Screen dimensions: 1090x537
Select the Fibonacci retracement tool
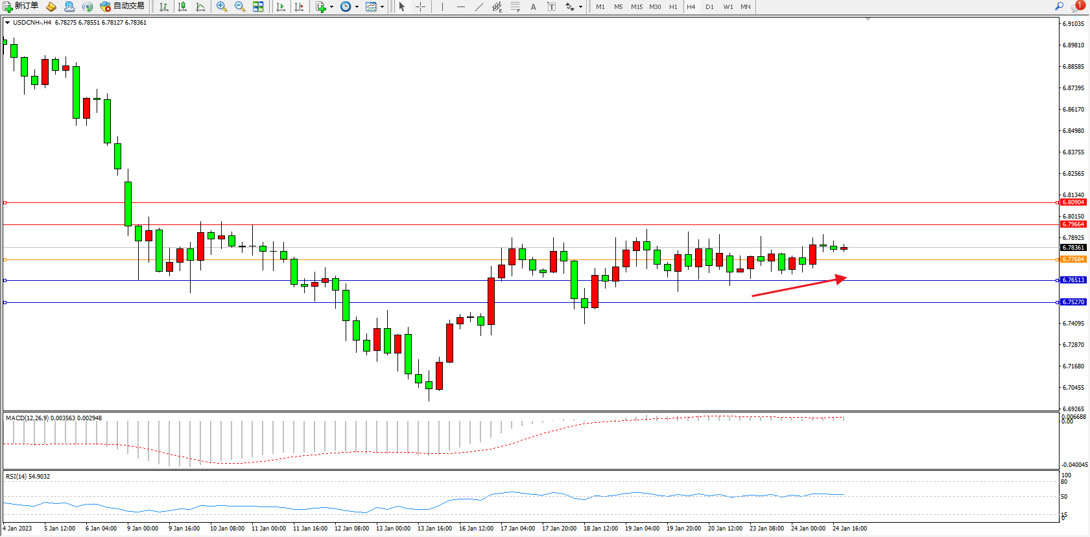point(515,6)
